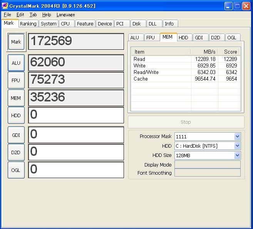
Task: Run the MEM benchmark button
Action: pos(16,98)
